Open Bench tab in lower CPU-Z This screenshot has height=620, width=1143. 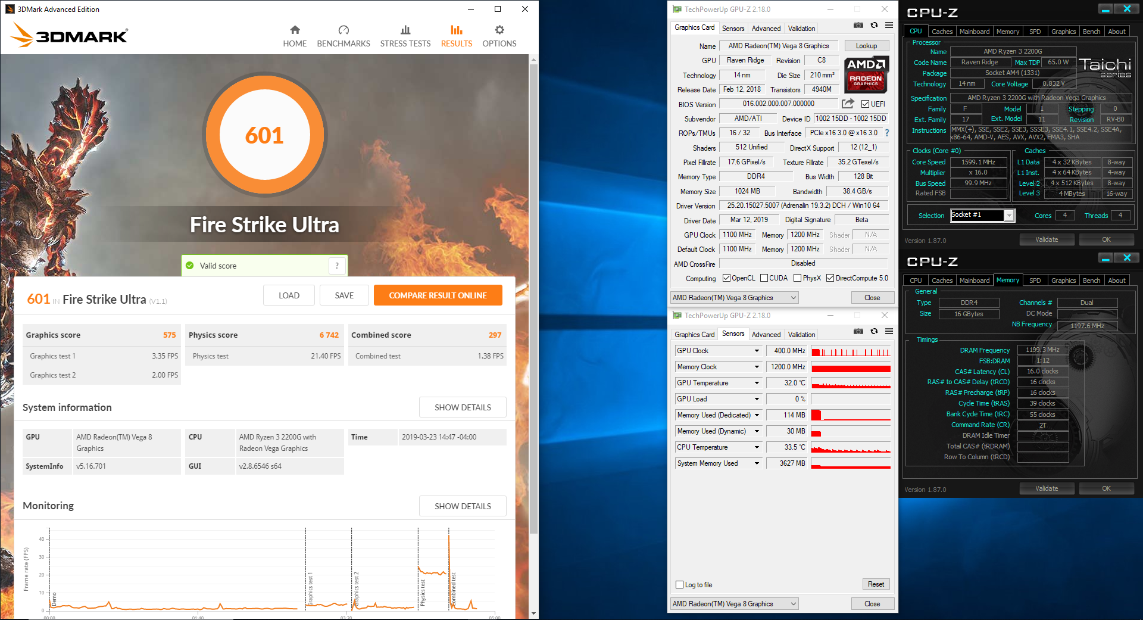(x=1091, y=281)
